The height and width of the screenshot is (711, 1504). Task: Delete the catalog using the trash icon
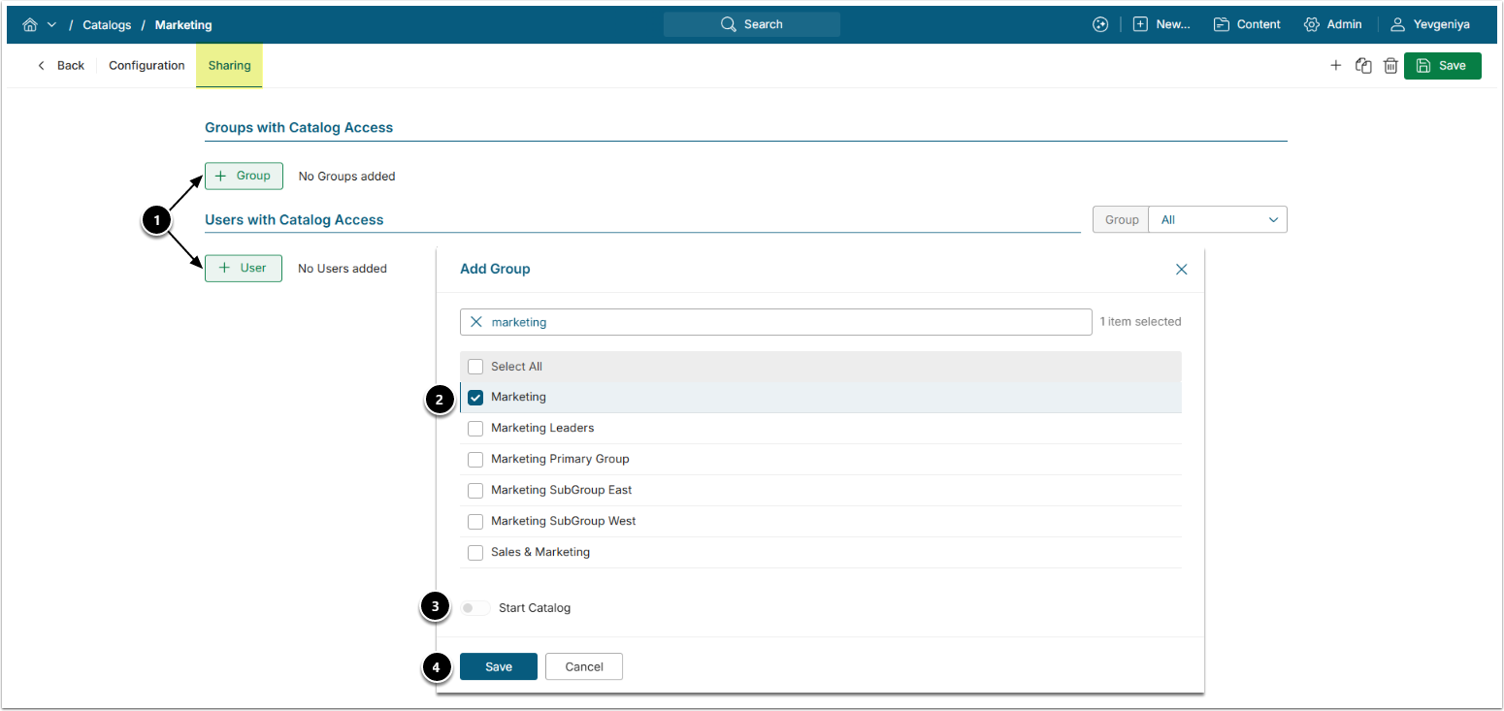coord(1390,66)
